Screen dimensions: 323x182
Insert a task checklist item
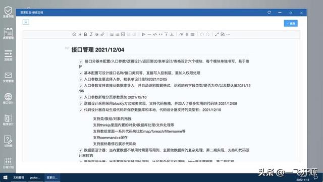pyautogui.click(x=123, y=34)
